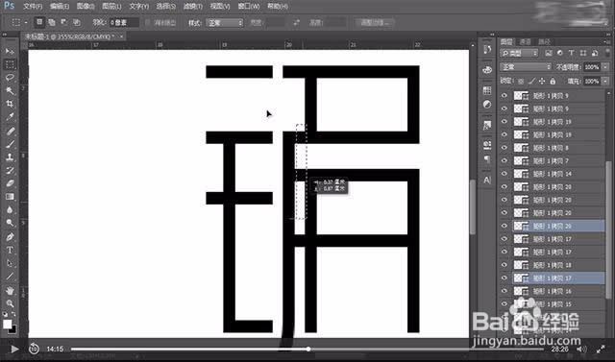Select the Rectangular Marquee tool in the toolbox
This screenshot has height=362, width=615.
click(10, 64)
